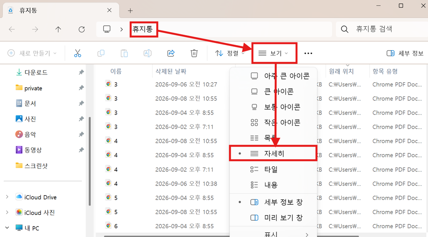
Task: Select 내 PC in the sidebar
Action: tap(27, 228)
